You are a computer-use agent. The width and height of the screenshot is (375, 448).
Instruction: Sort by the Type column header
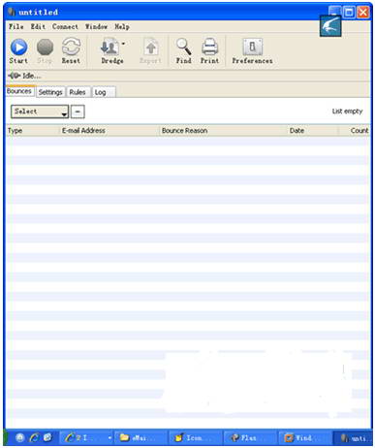point(33,131)
